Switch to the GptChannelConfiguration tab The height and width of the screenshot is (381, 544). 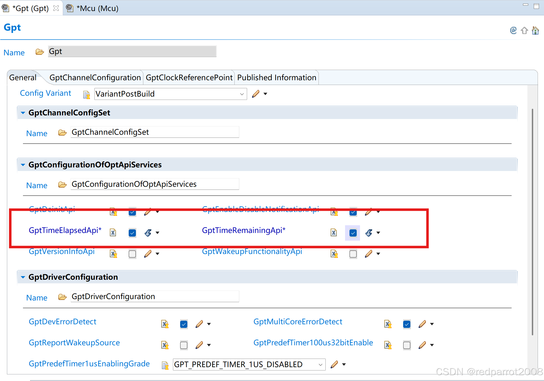(95, 78)
